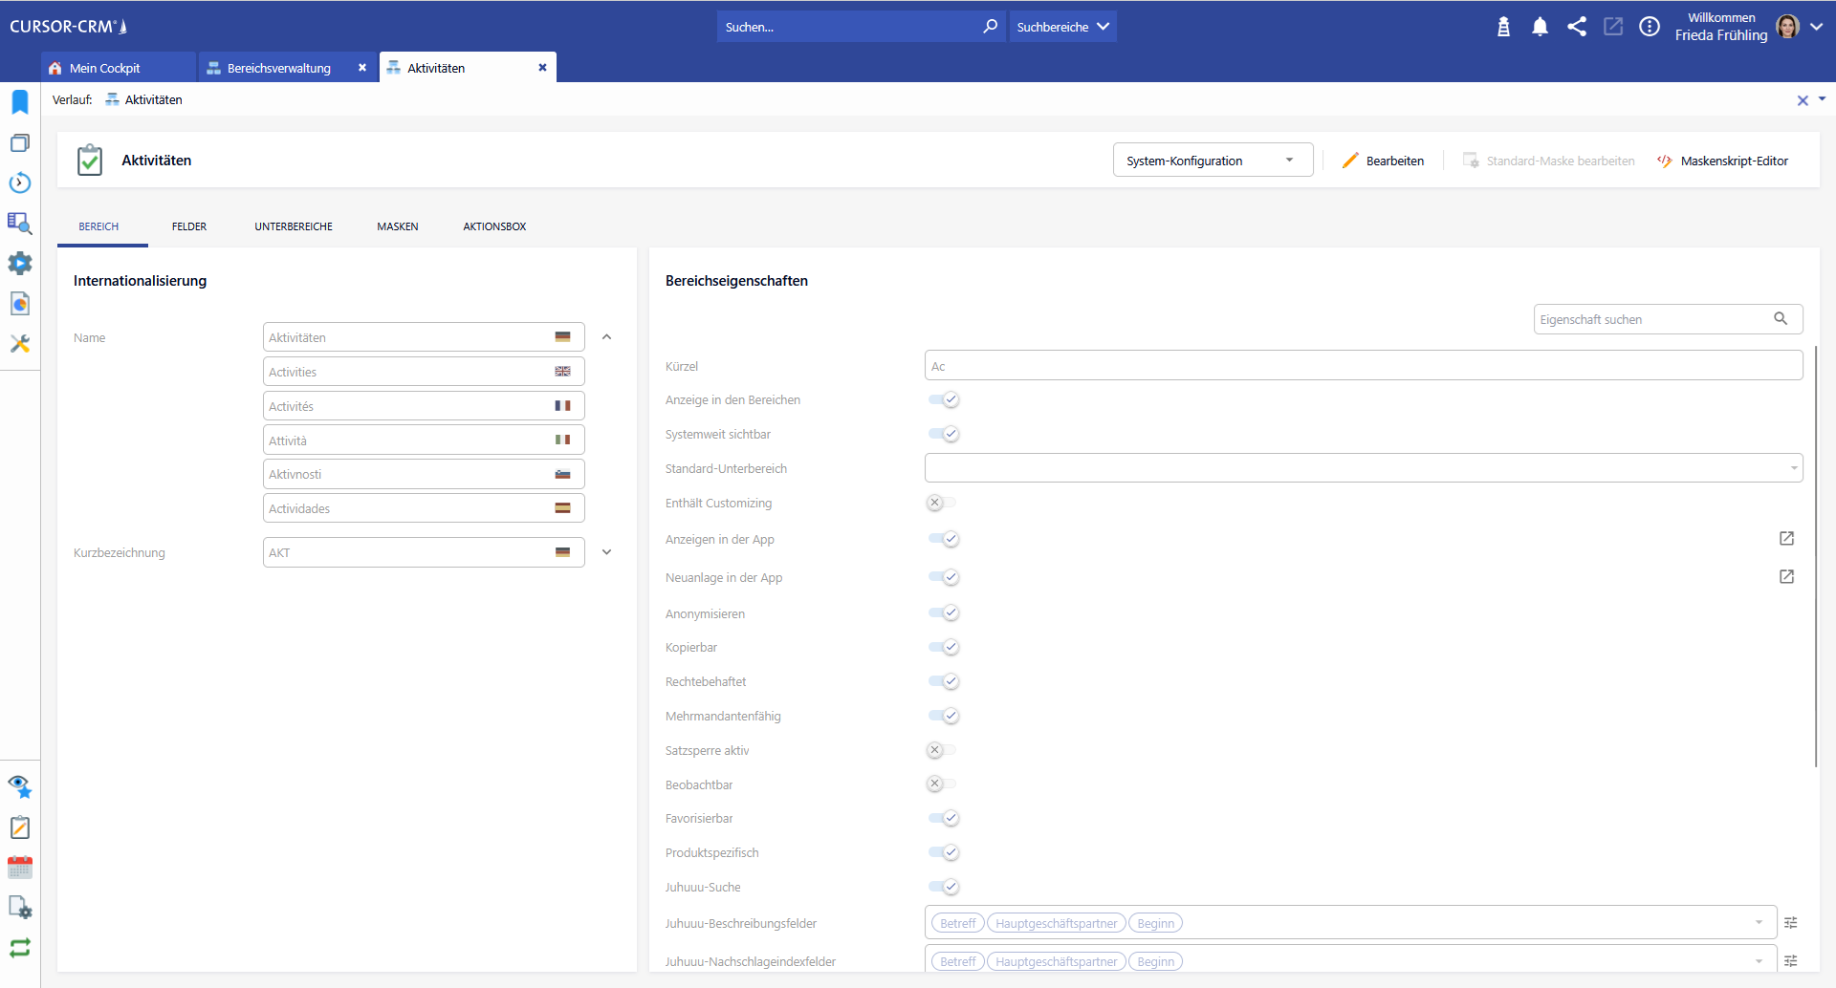Expand the Kurzbezeichnung translations chevron
Viewport: 1836px width, 988px height.
(x=606, y=552)
